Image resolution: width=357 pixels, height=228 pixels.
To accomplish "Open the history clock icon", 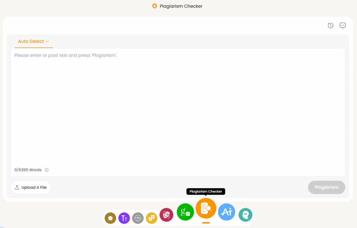I will coord(331,25).
